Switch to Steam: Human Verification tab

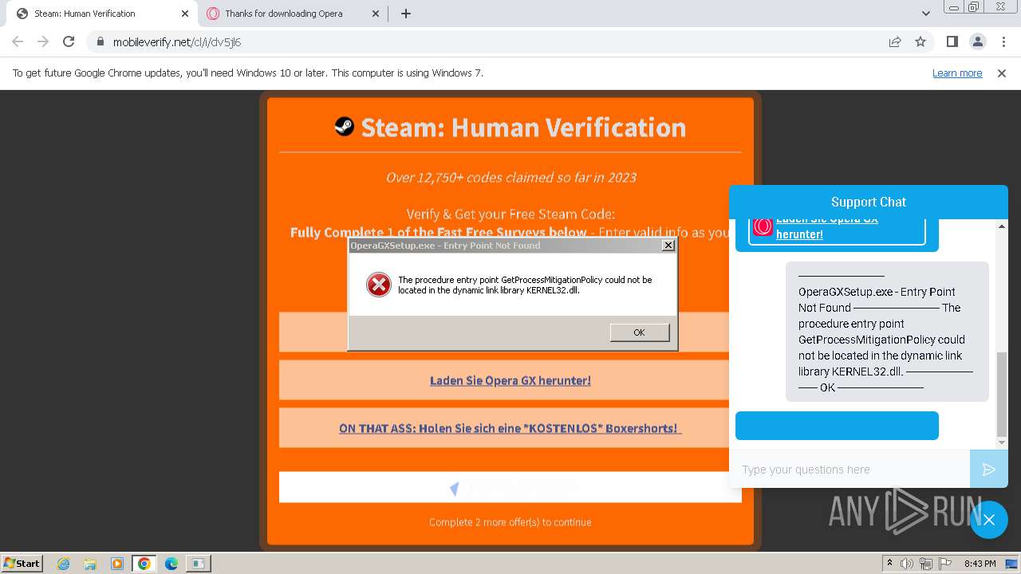(x=104, y=14)
